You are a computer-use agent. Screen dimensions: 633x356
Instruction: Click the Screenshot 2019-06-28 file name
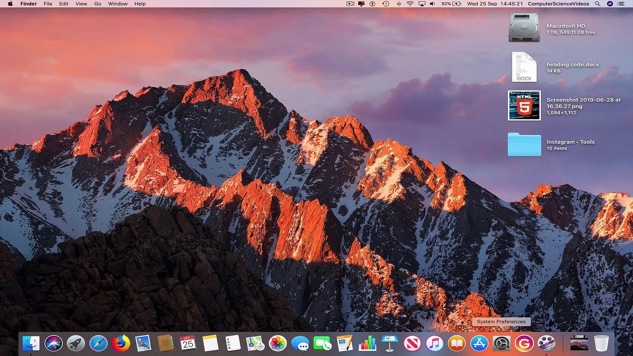[584, 103]
